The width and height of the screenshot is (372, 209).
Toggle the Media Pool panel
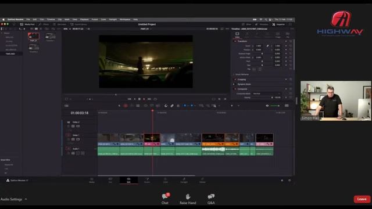tap(27, 24)
